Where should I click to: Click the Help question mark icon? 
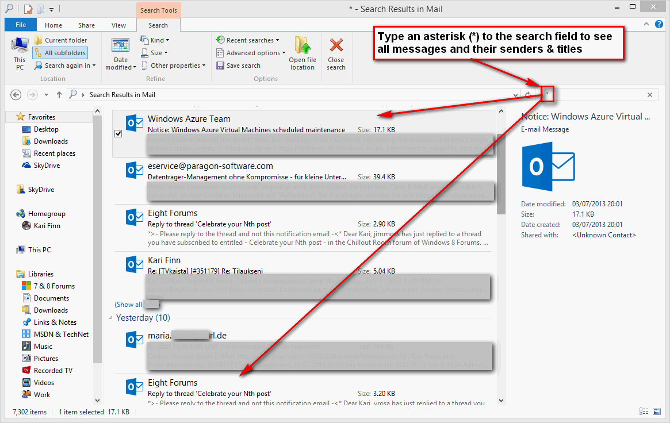(659, 24)
